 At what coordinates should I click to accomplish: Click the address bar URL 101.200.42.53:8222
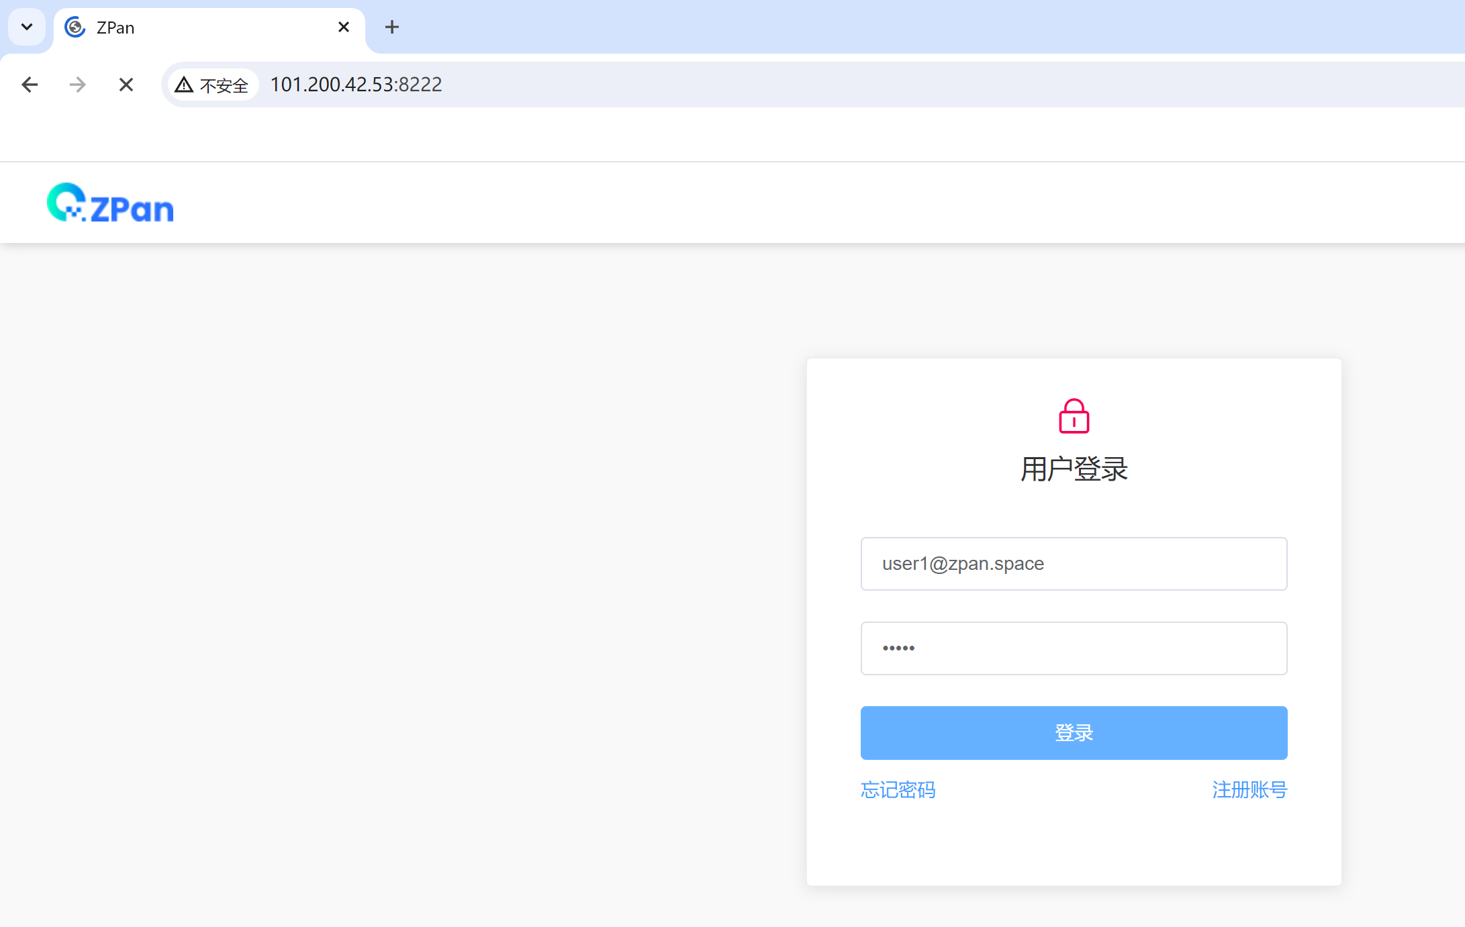[x=356, y=85]
